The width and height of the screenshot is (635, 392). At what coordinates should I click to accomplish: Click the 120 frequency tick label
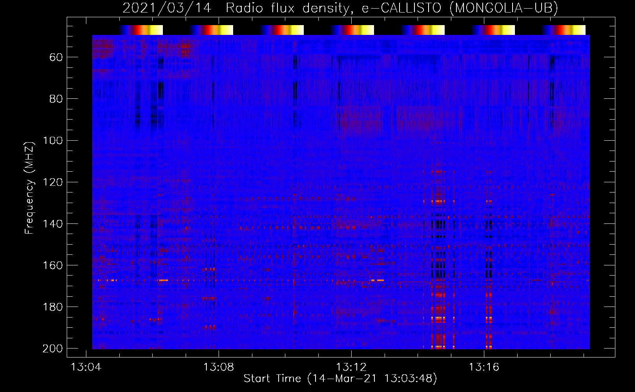53,182
